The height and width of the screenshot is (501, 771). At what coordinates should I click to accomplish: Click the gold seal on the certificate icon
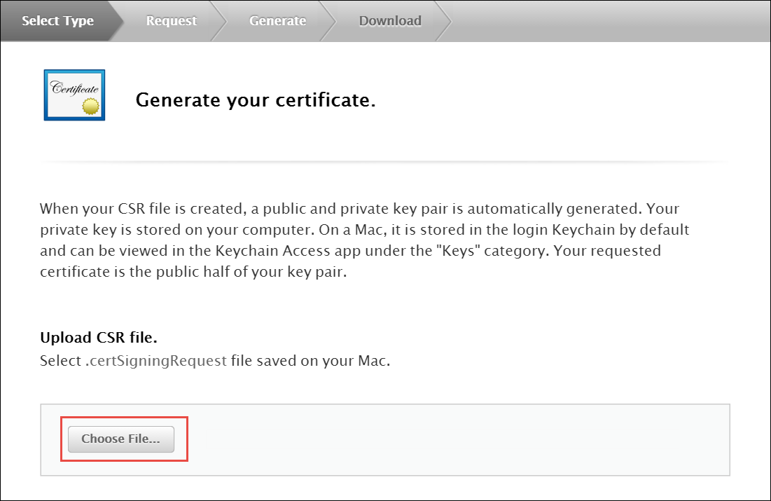click(91, 107)
